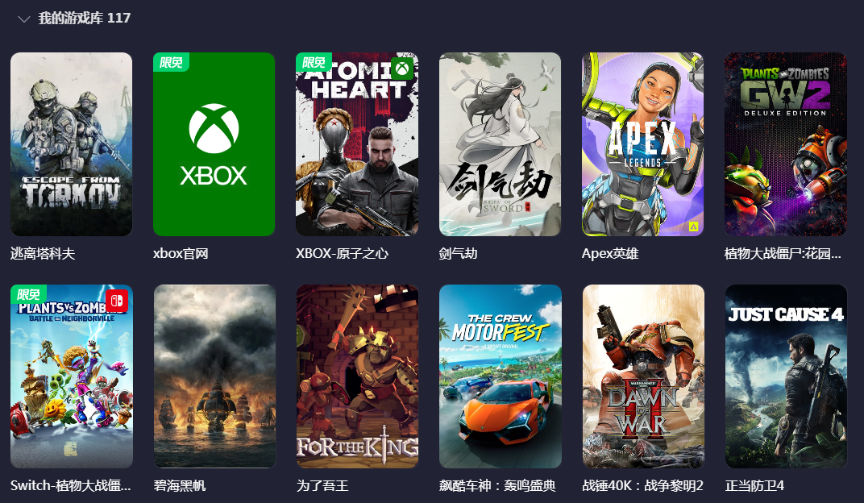Click the Nintendo Switch badge on Neighborville cover
The width and height of the screenshot is (864, 503).
[x=116, y=301]
